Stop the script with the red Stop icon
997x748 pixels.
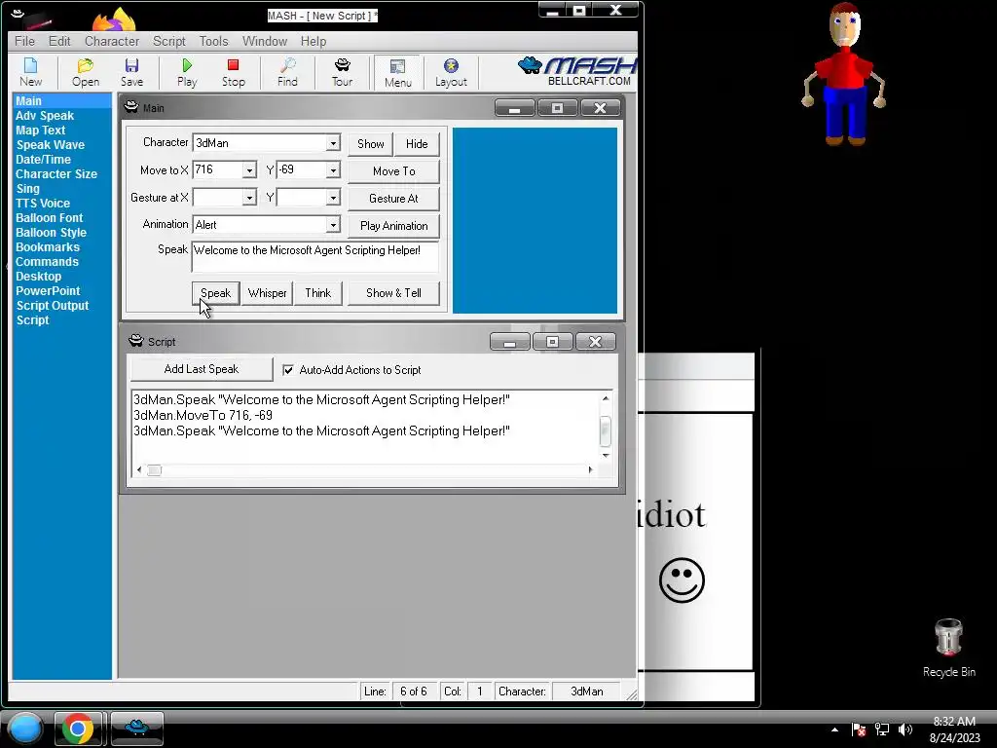[234, 72]
